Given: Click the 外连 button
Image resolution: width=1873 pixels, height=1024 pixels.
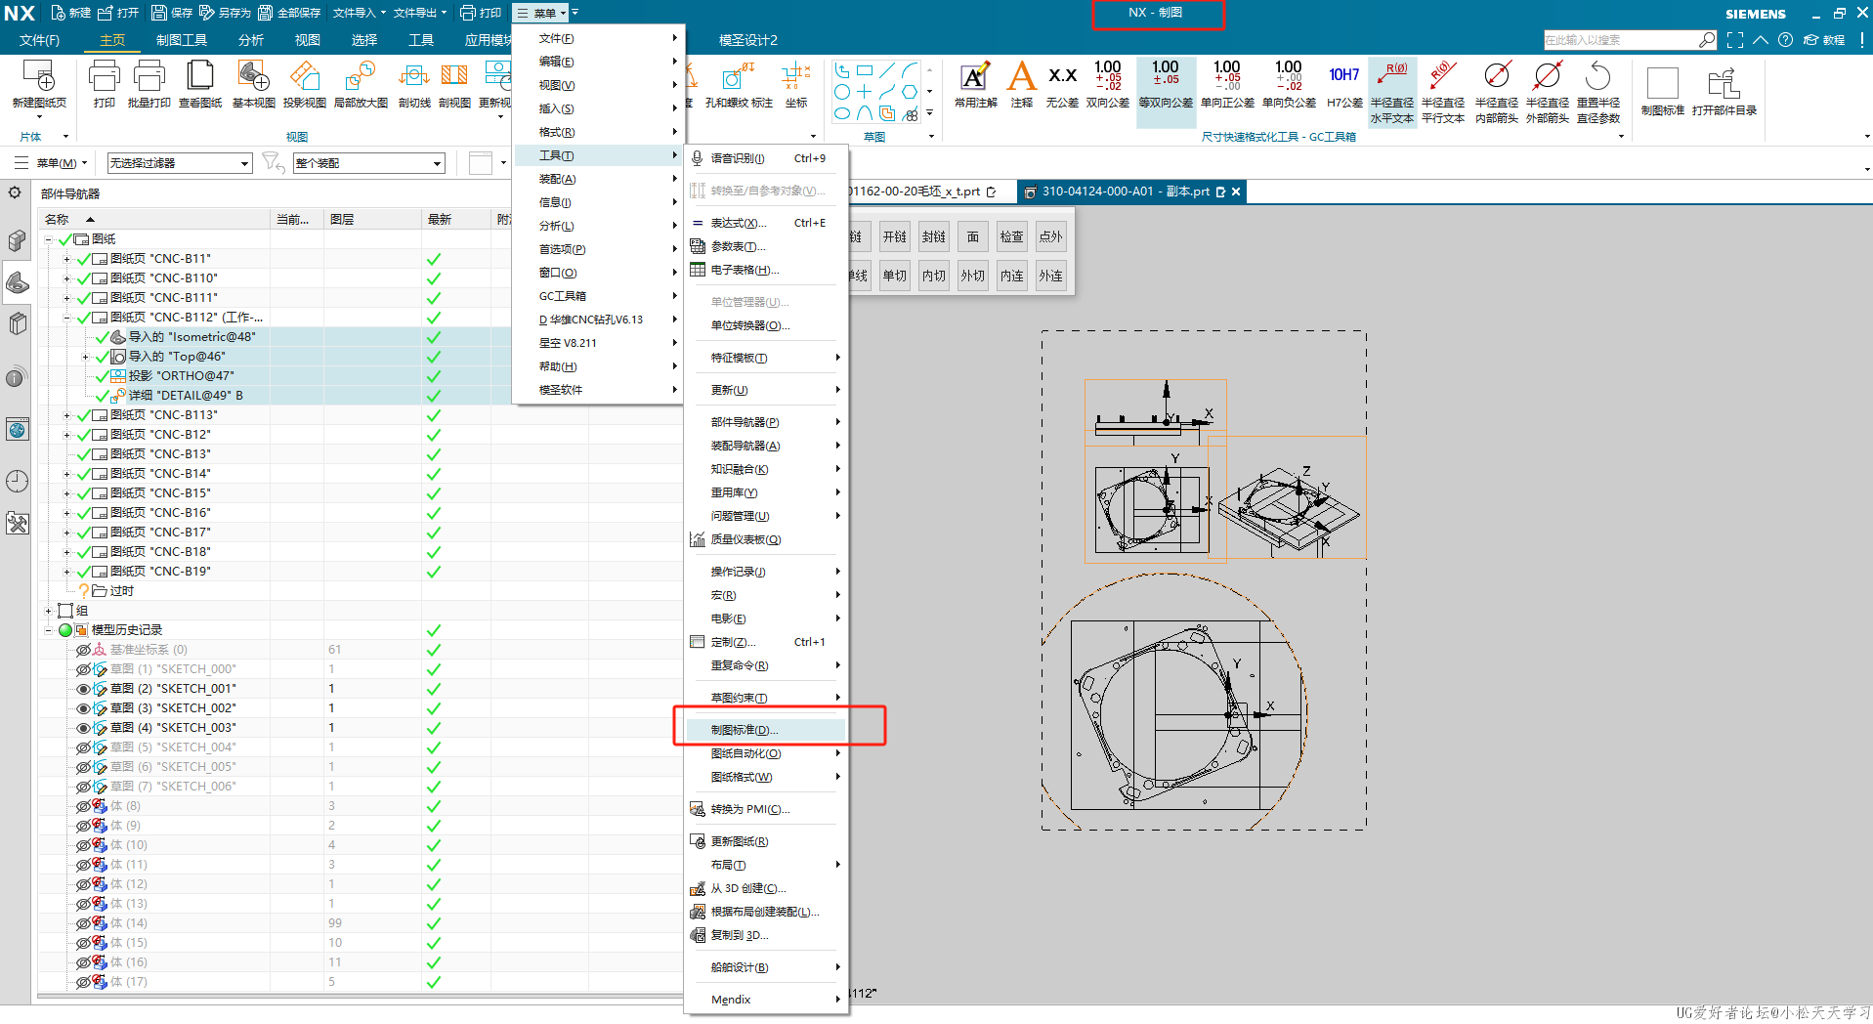Looking at the screenshot, I should click(x=1051, y=276).
